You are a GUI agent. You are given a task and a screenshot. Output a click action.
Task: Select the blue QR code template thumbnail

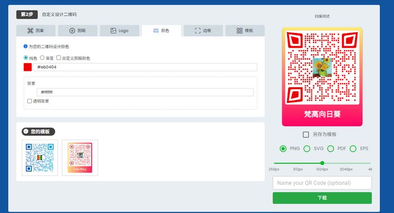coord(40,157)
